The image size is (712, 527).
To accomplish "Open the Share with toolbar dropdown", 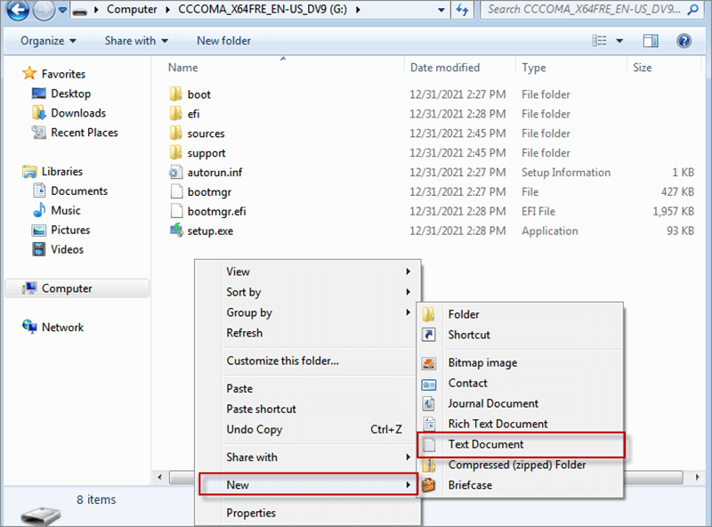I will 136,41.
